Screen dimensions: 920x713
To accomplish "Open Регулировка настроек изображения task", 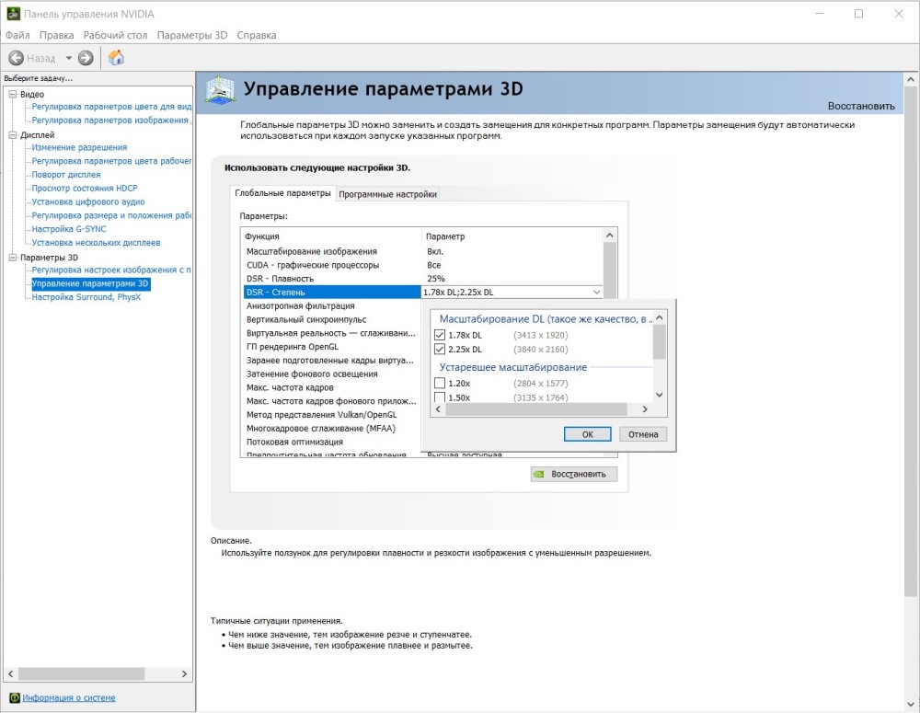I will pyautogui.click(x=111, y=270).
